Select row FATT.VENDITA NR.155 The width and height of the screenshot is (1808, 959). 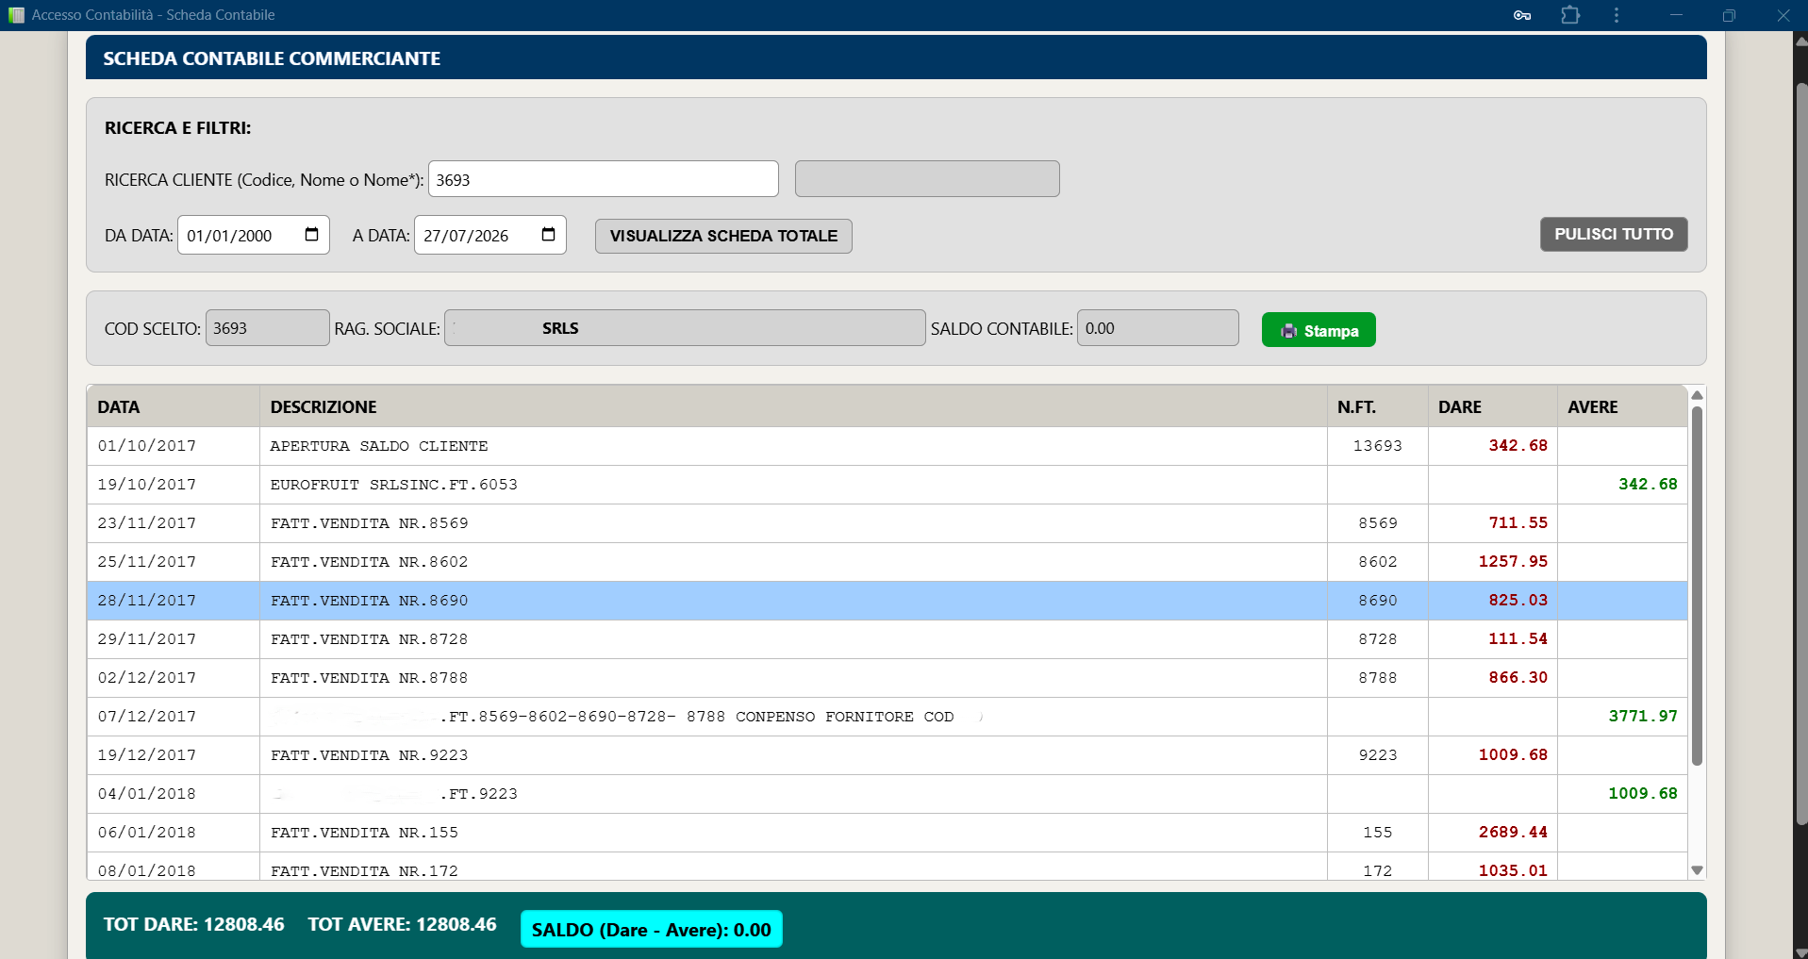(x=887, y=833)
